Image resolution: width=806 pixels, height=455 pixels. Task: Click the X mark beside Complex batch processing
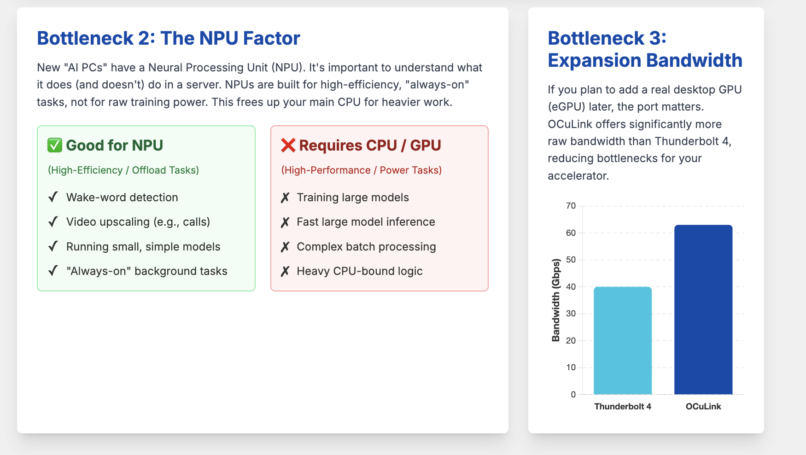pyautogui.click(x=285, y=247)
